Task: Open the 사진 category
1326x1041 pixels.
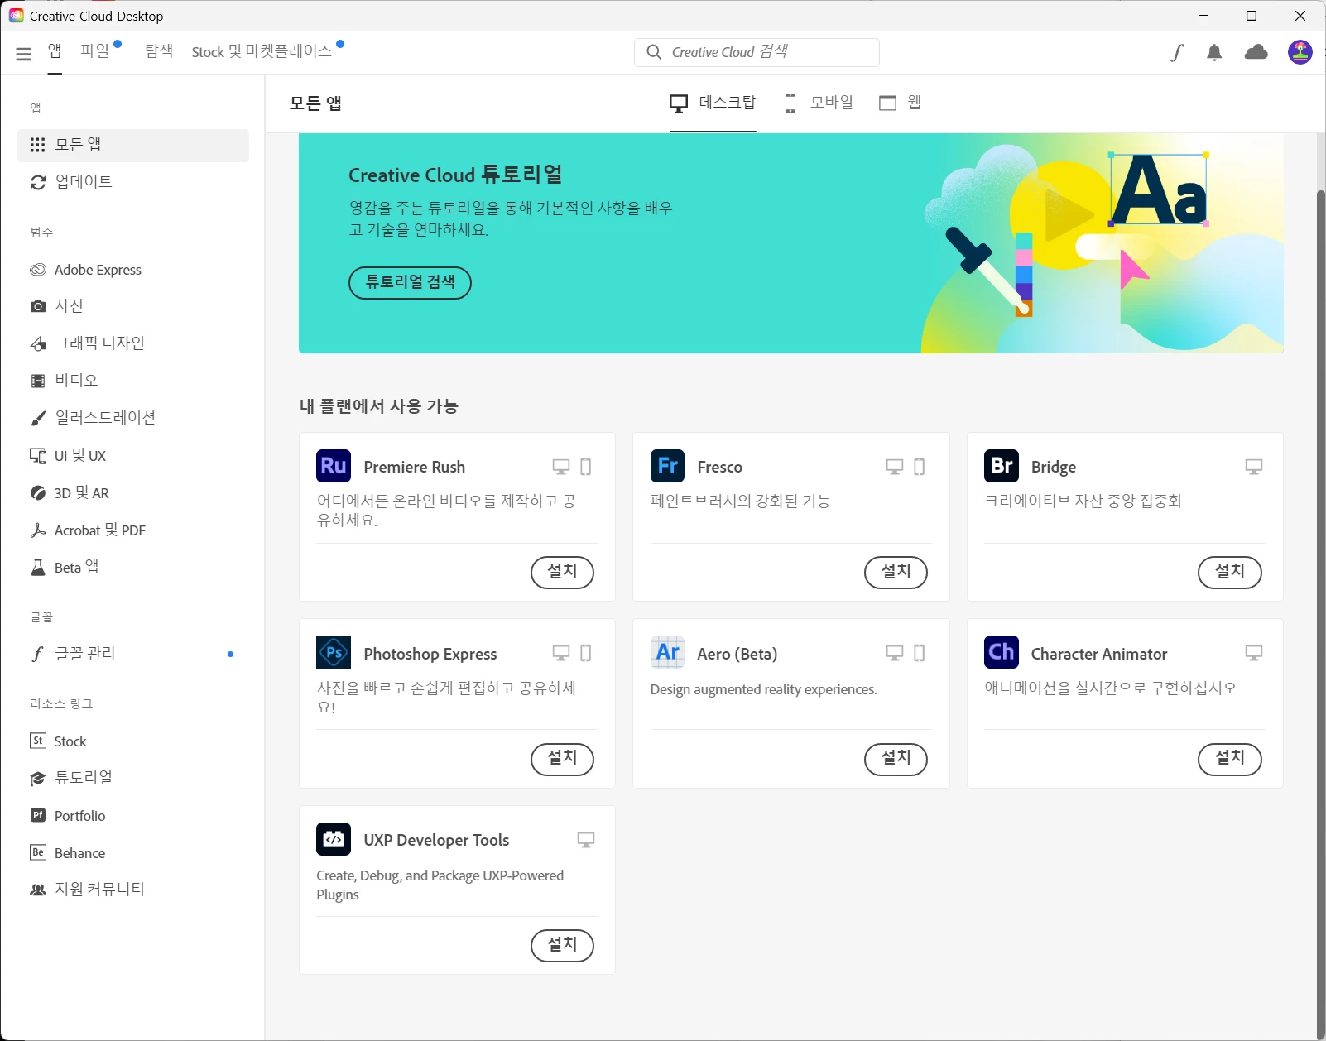Action: 133,306
